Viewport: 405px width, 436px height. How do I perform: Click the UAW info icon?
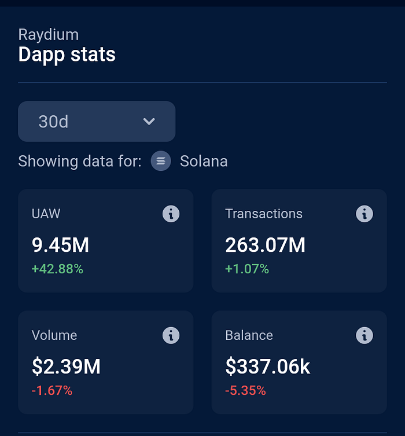click(x=171, y=214)
